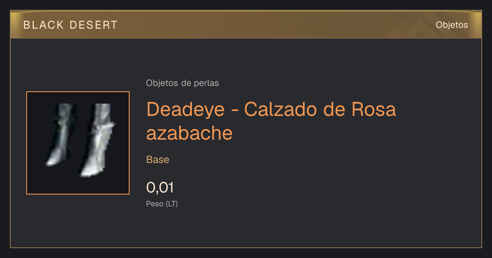Select the Base grade label
Viewport: 492px width, 258px height.
point(158,160)
